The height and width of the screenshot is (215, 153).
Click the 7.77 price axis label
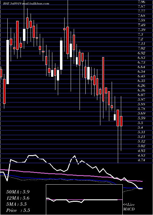pyautogui.click(x=142, y=11)
